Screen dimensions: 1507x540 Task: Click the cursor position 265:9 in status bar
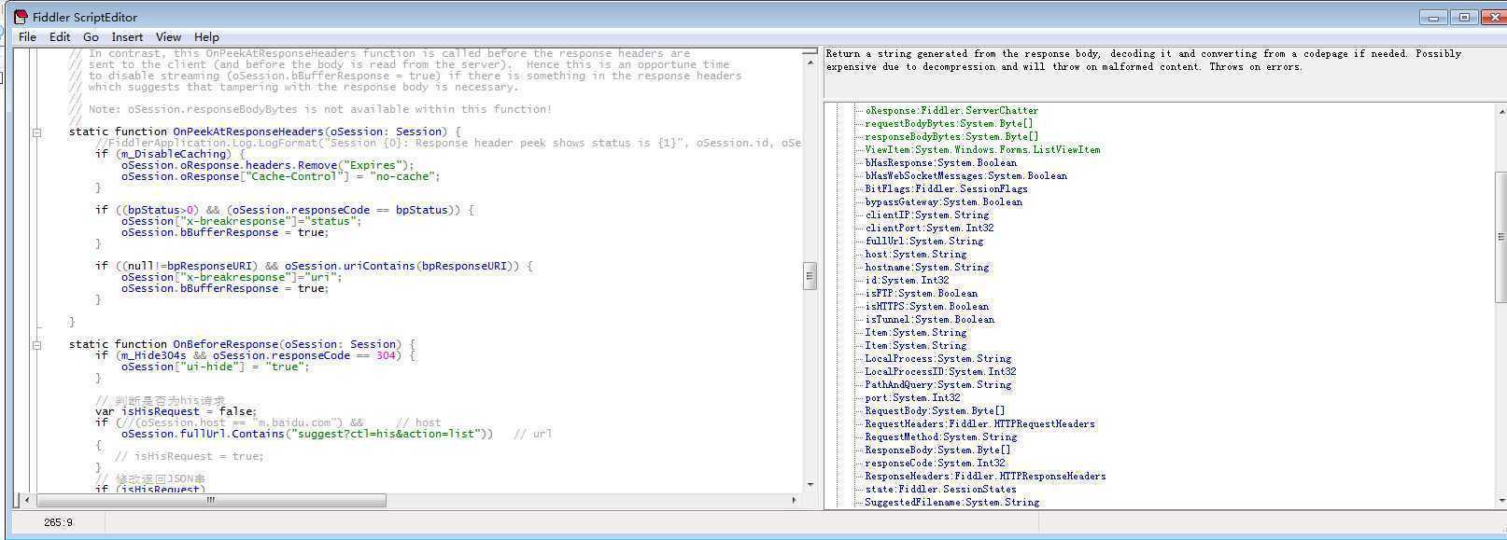58,523
